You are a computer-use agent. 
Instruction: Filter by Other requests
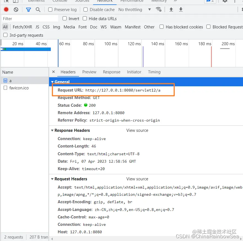point(149,27)
